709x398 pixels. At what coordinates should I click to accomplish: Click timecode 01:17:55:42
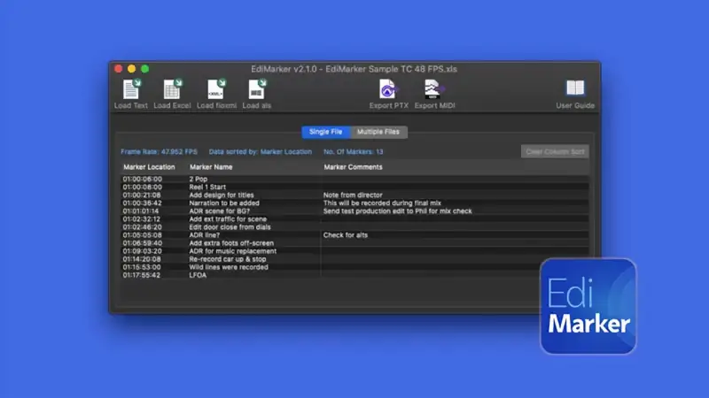pyautogui.click(x=141, y=275)
